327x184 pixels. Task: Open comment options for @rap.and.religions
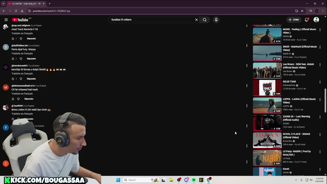[x=247, y=26]
